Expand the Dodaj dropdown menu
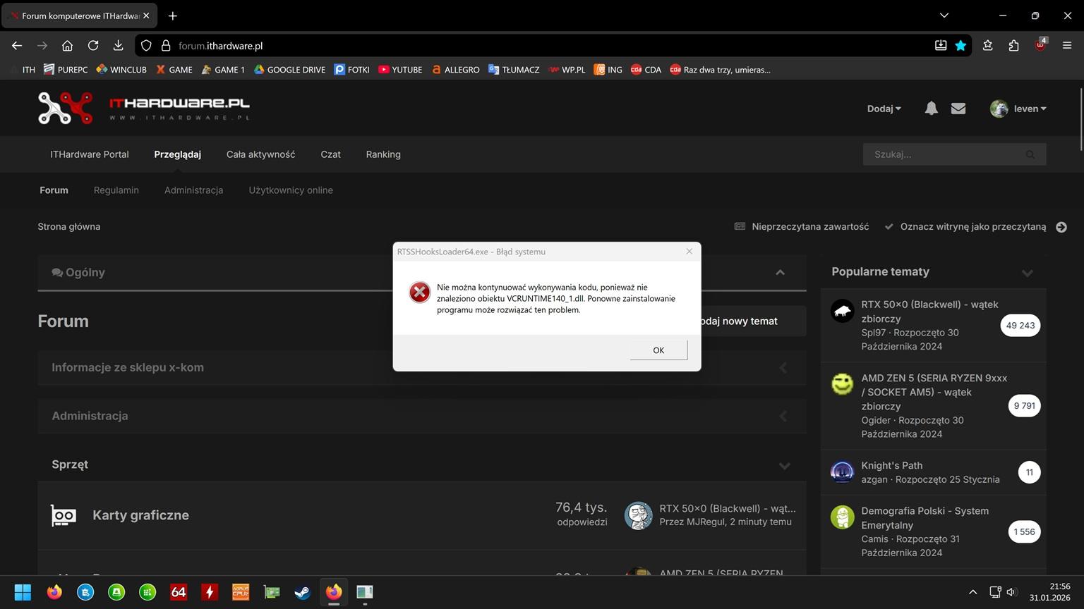 tap(884, 109)
